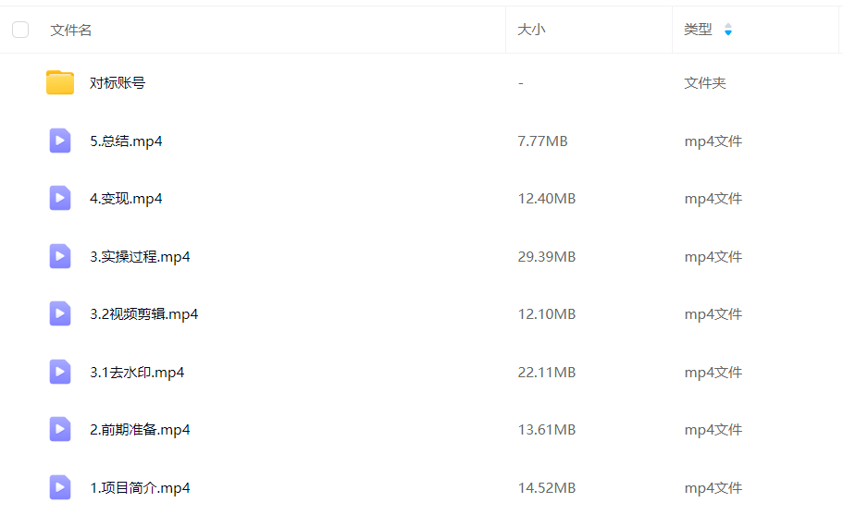This screenshot has width=843, height=515.
Task: Sort by the 类型 column header
Action: (x=698, y=30)
